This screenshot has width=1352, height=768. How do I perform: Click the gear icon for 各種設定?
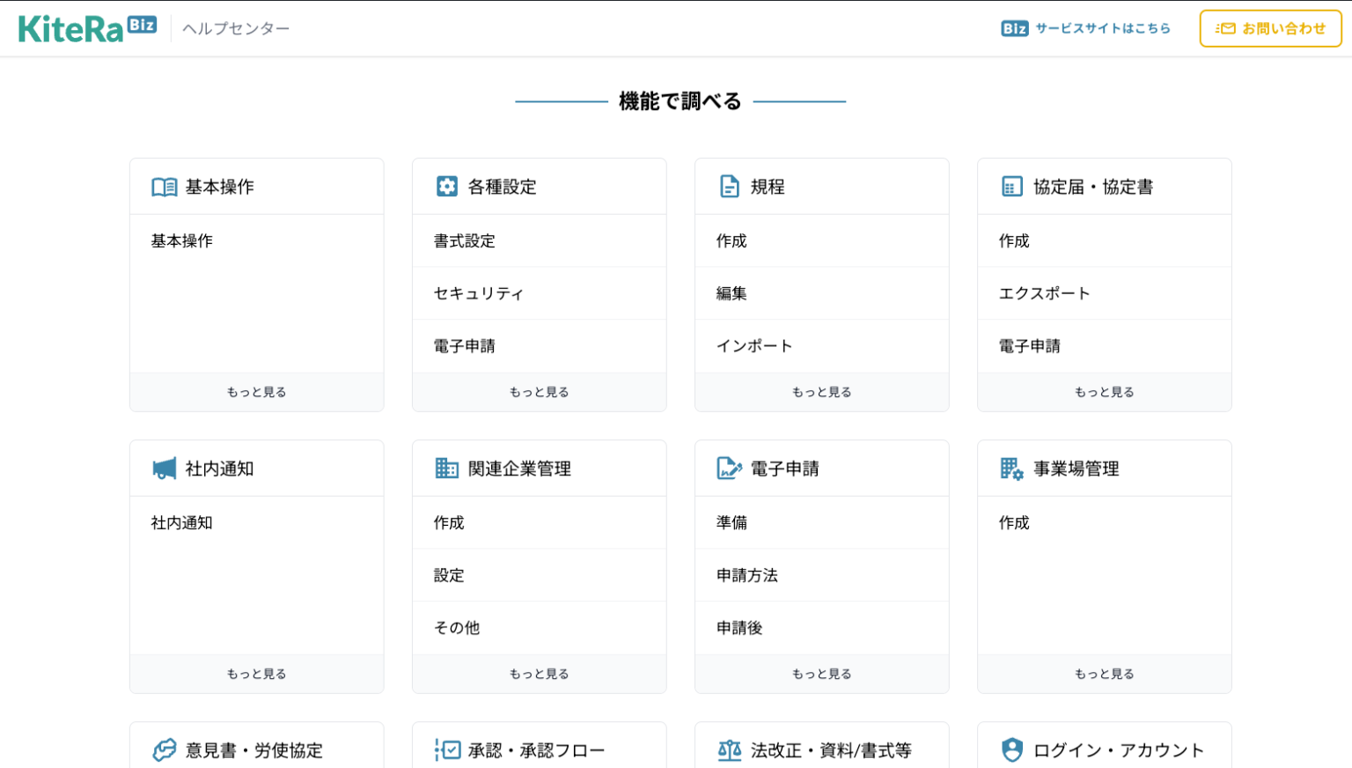(447, 187)
